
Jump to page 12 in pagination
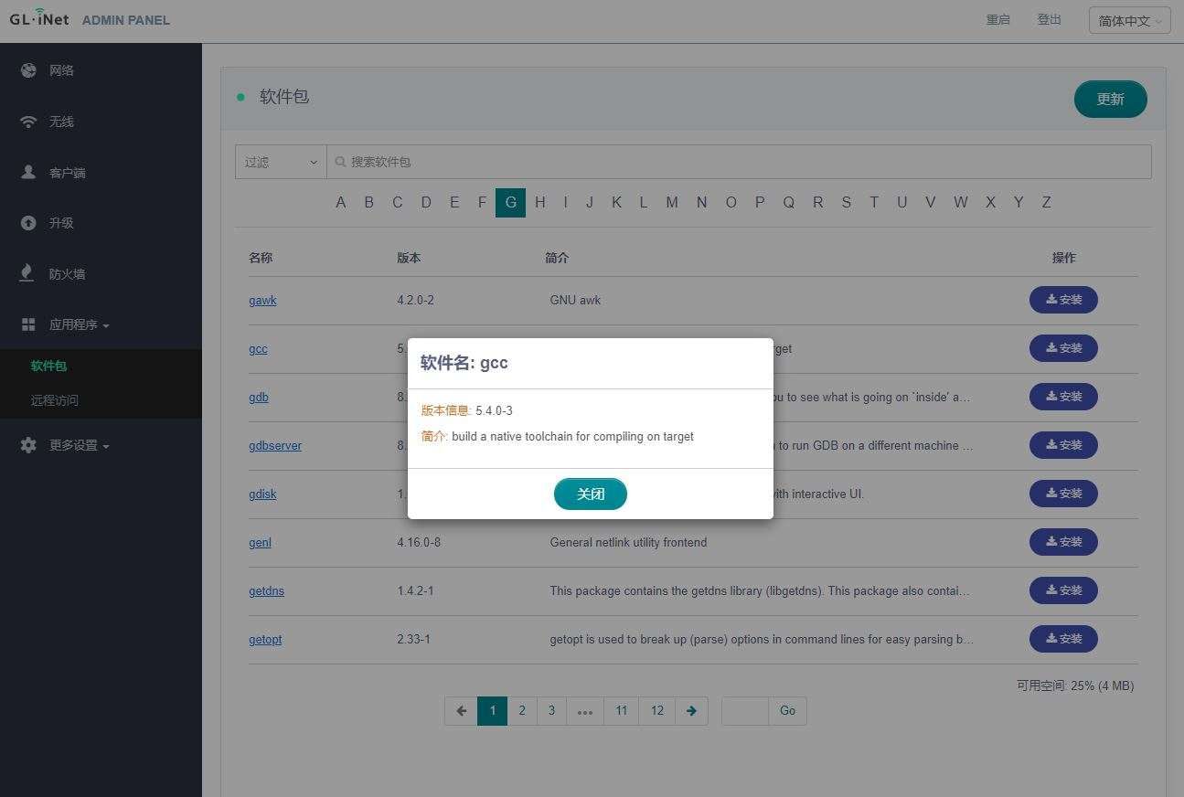[656, 711]
